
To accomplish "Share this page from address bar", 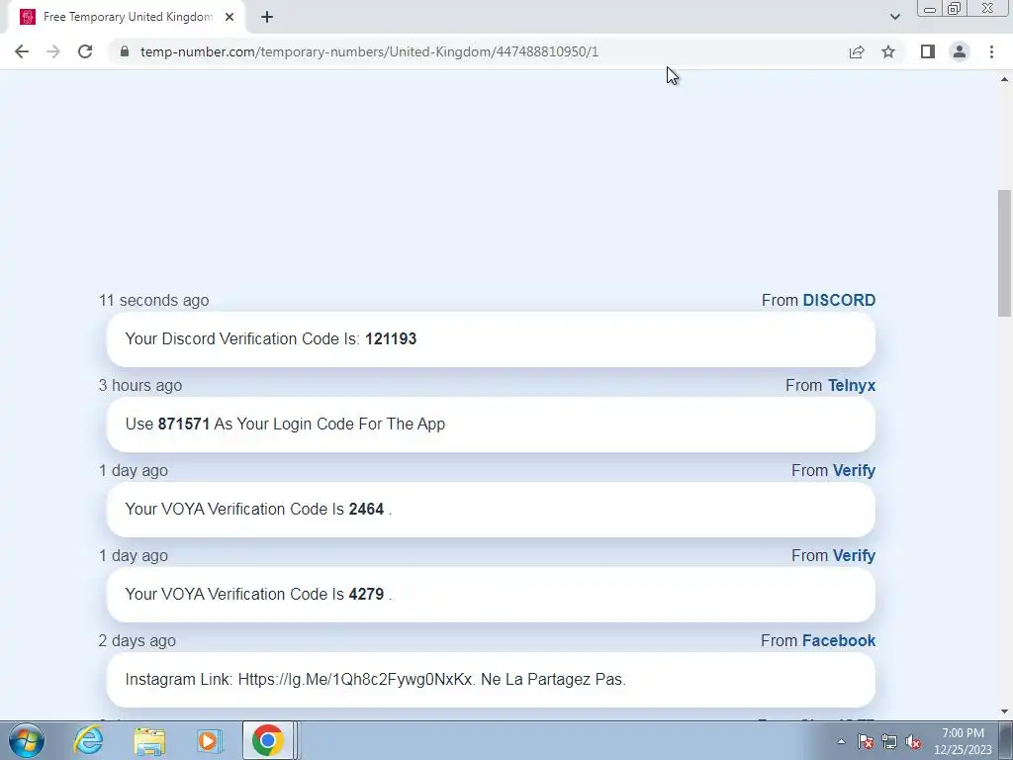I will (x=857, y=51).
